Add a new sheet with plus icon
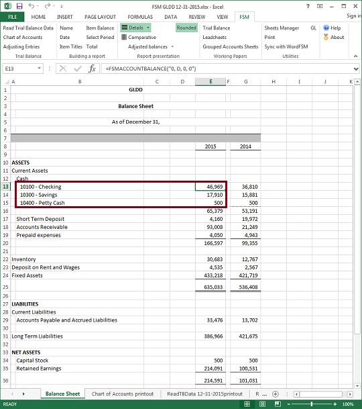 click(276, 394)
